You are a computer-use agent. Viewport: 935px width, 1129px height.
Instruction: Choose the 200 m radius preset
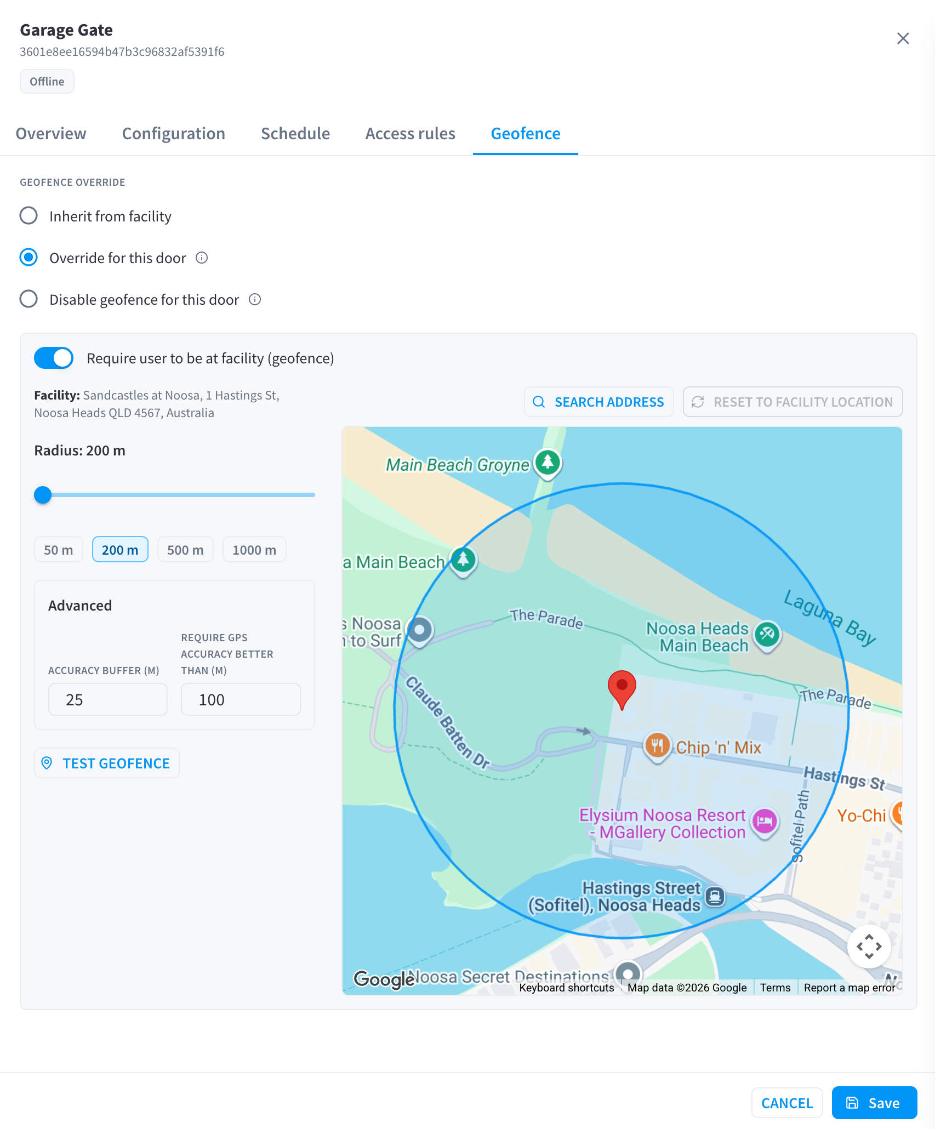[x=120, y=550]
